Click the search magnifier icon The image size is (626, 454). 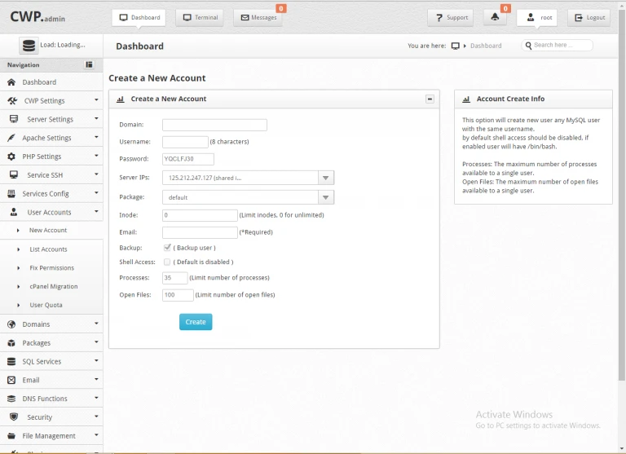click(x=528, y=45)
